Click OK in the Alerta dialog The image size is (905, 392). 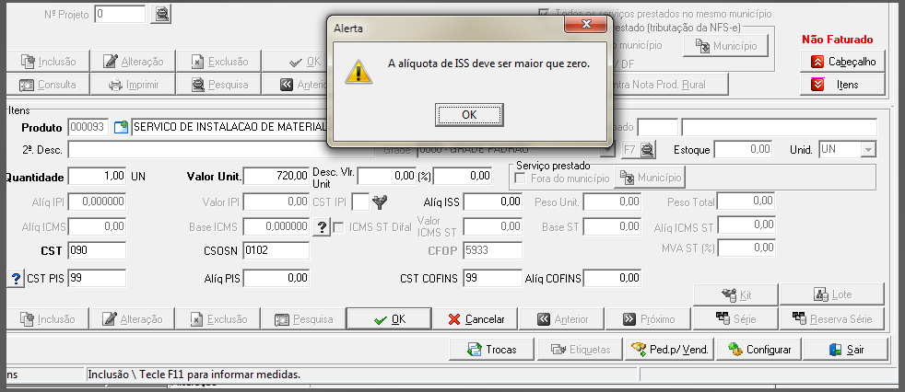[469, 115]
